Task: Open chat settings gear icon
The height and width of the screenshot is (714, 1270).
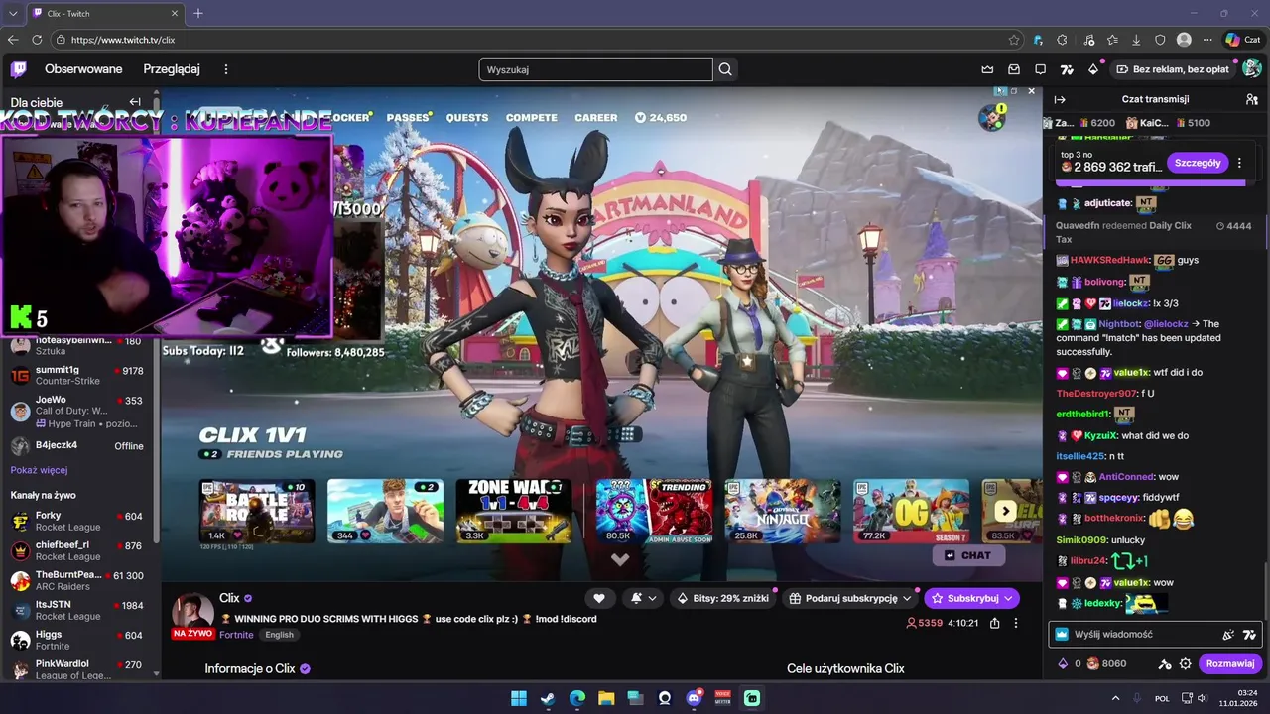Action: [x=1185, y=663]
